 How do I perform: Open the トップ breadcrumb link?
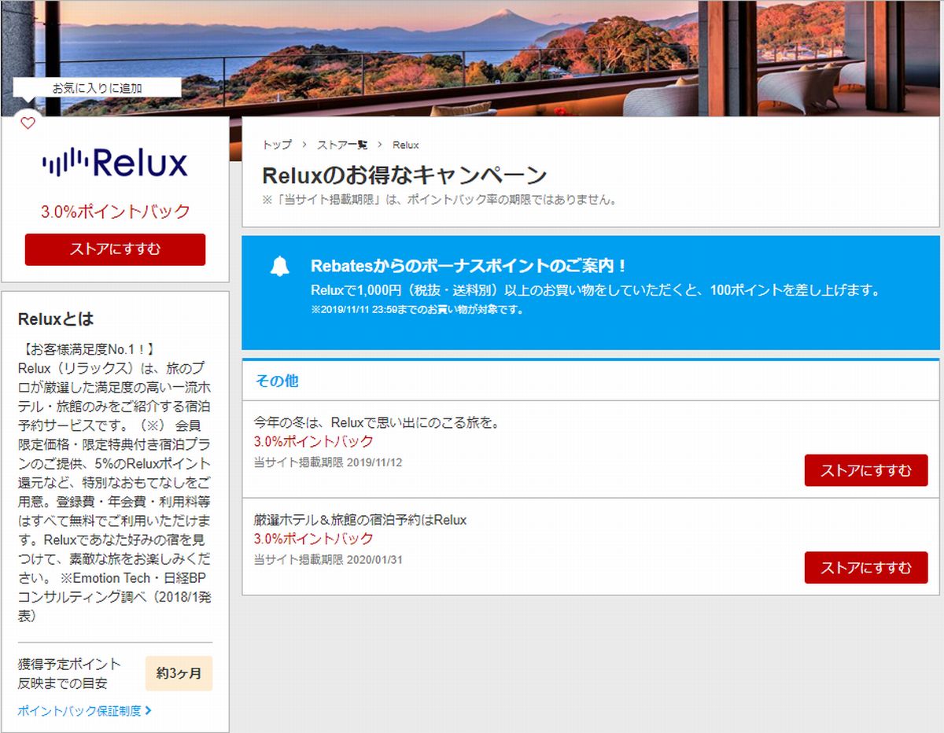(x=277, y=145)
